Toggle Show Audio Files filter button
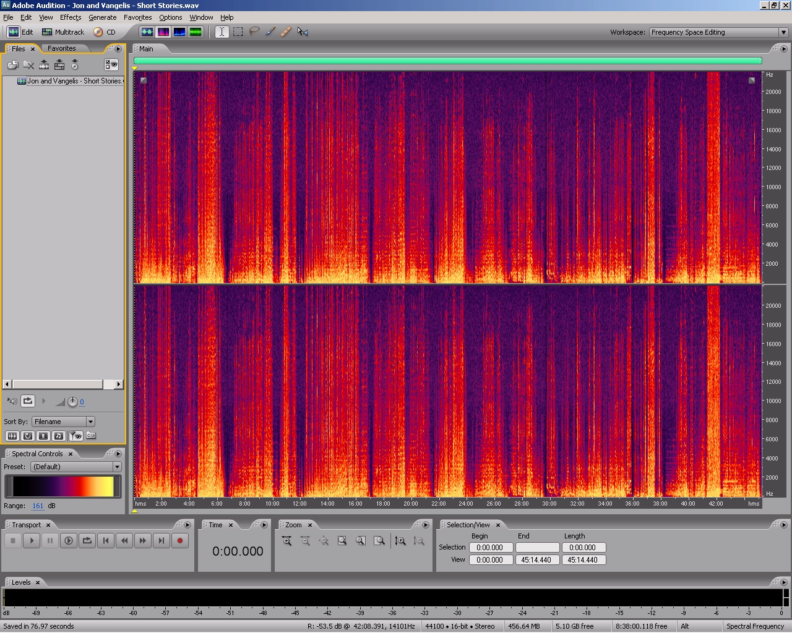Screen dimensions: 792x633 [12, 436]
